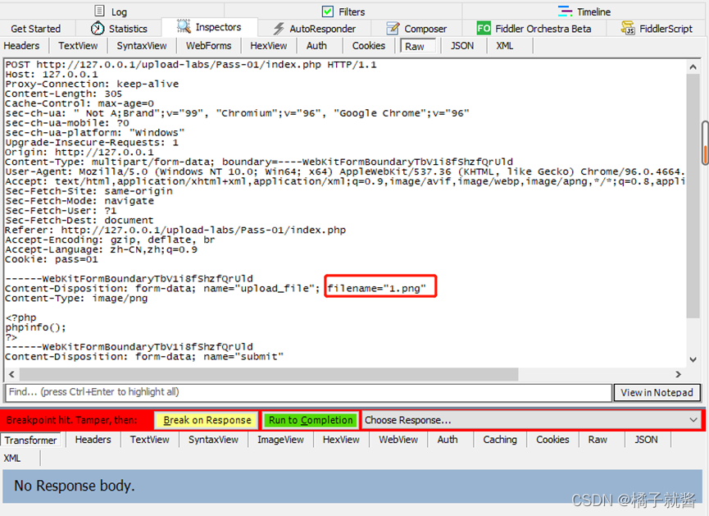Click the raw view scroll up arrow

pos(693,67)
